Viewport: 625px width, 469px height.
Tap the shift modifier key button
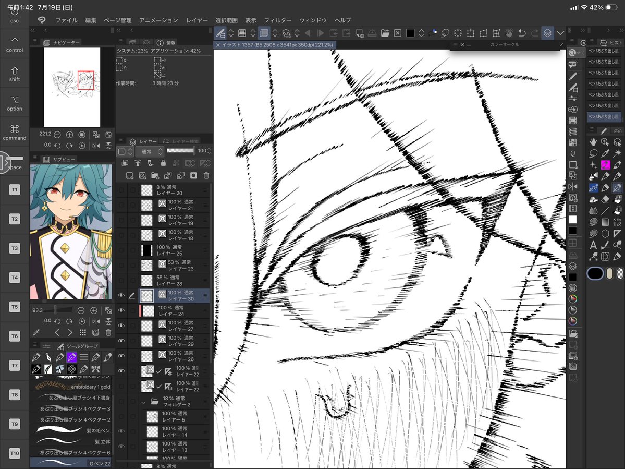15,74
